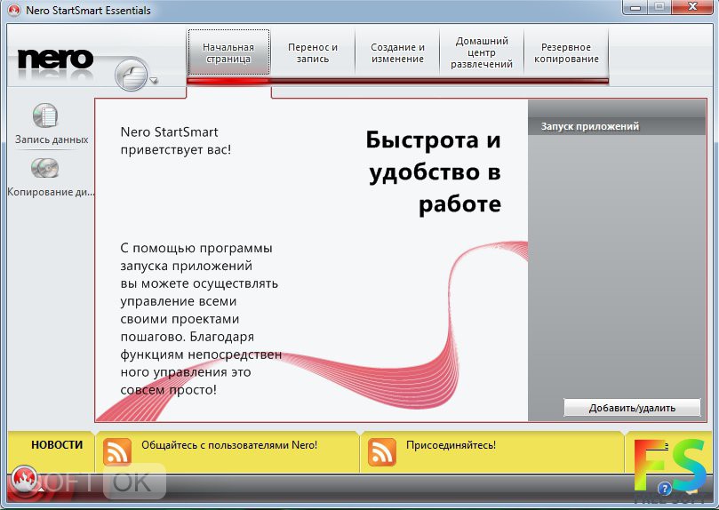Open the Общайтесь с пользователями Nero! news link
This screenshot has height=510, width=719.
(229, 445)
